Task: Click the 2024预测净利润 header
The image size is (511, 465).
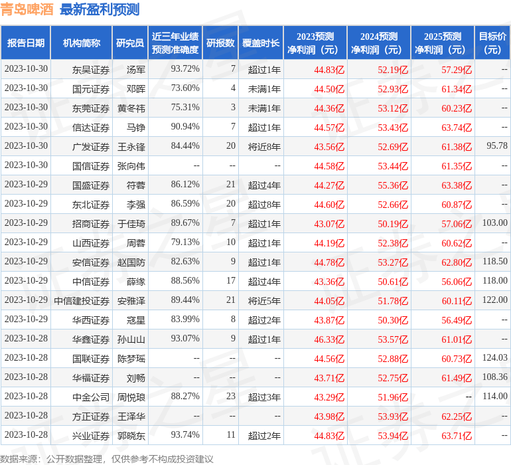Action: tap(379, 43)
